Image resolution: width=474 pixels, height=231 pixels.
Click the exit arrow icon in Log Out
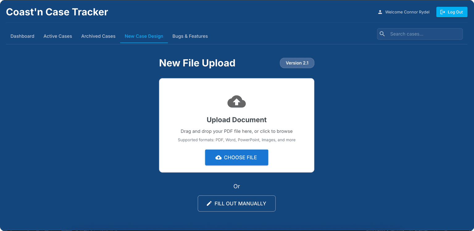[x=443, y=12]
